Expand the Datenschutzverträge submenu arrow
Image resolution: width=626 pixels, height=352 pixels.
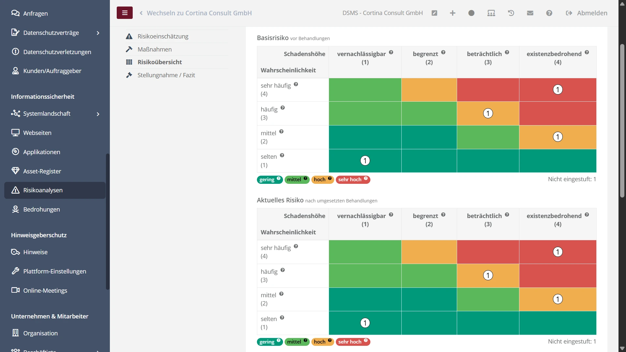coord(98,33)
